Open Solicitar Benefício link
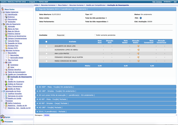 point(14,70)
